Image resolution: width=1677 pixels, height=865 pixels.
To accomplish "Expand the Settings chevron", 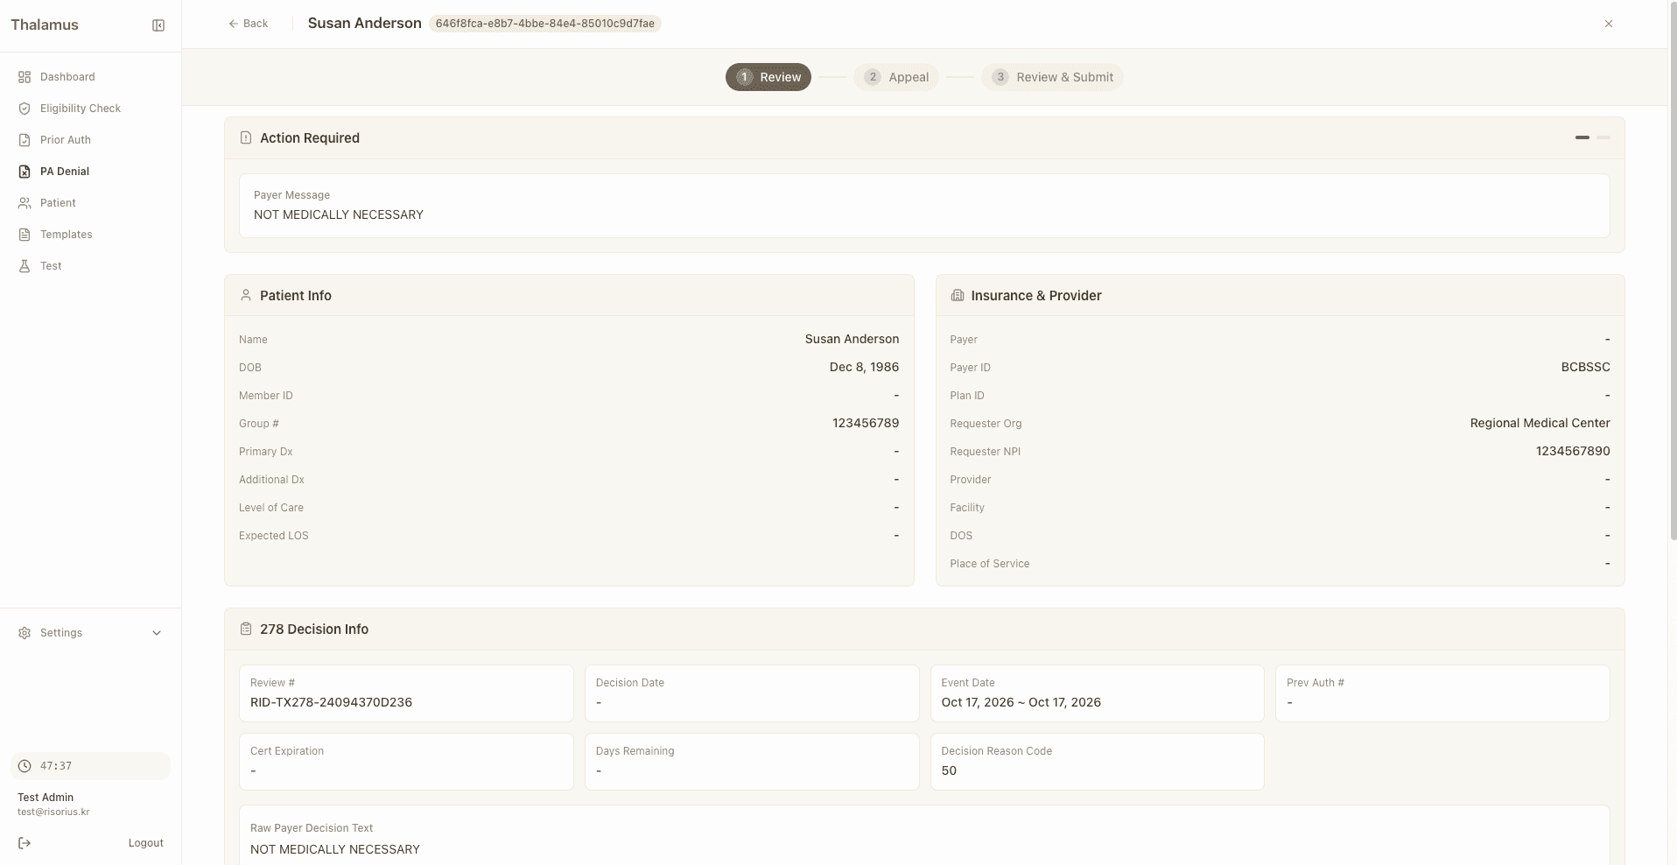I will pos(157,633).
